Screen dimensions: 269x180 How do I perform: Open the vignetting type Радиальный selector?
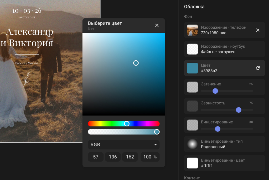tap(225, 144)
